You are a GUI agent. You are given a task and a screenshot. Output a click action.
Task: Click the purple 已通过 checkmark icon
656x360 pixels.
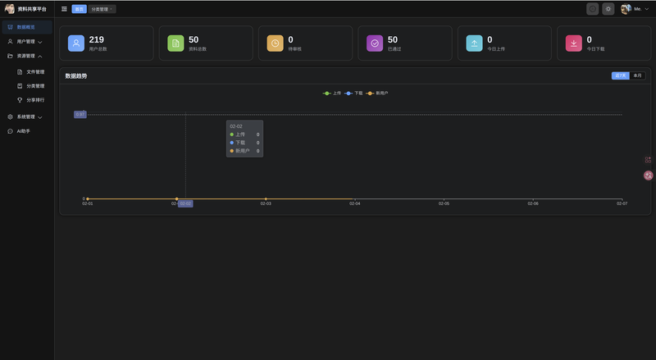tap(375, 43)
